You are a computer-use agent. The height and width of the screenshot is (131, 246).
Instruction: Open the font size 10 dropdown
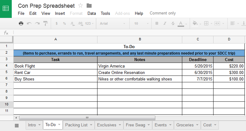141,23
